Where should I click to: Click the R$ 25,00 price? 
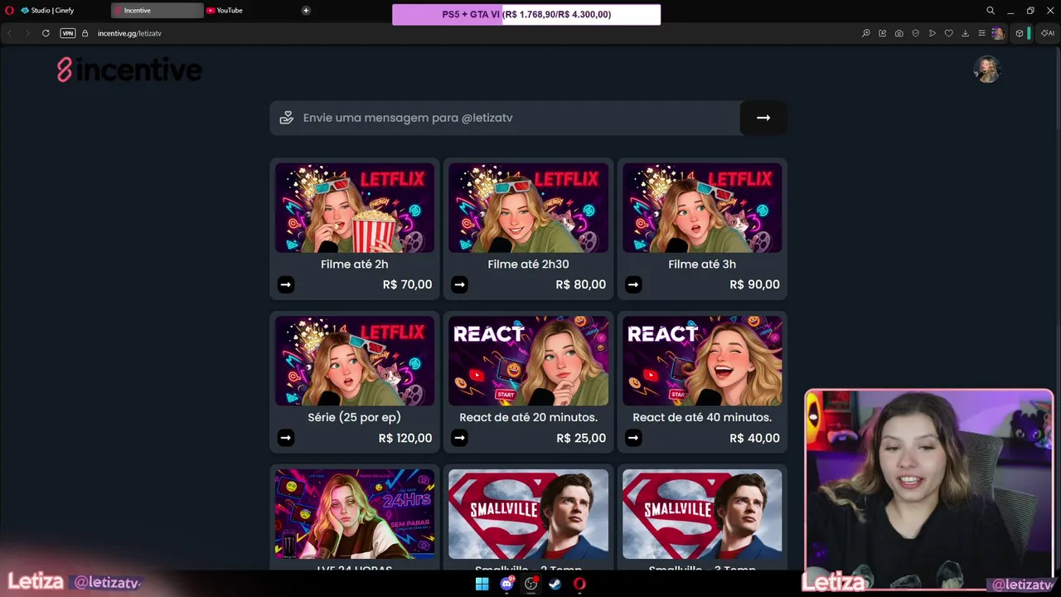point(581,438)
